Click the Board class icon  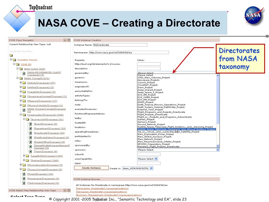point(31,124)
